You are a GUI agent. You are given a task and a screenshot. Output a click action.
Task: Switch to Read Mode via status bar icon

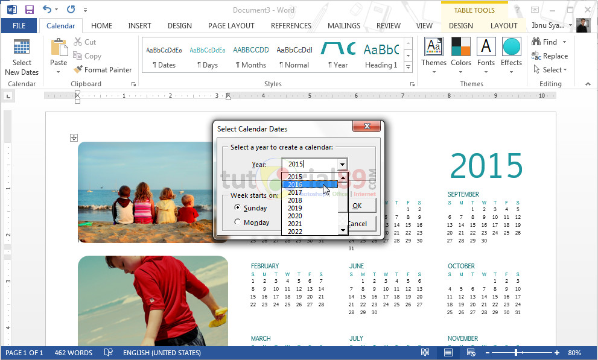(x=425, y=352)
